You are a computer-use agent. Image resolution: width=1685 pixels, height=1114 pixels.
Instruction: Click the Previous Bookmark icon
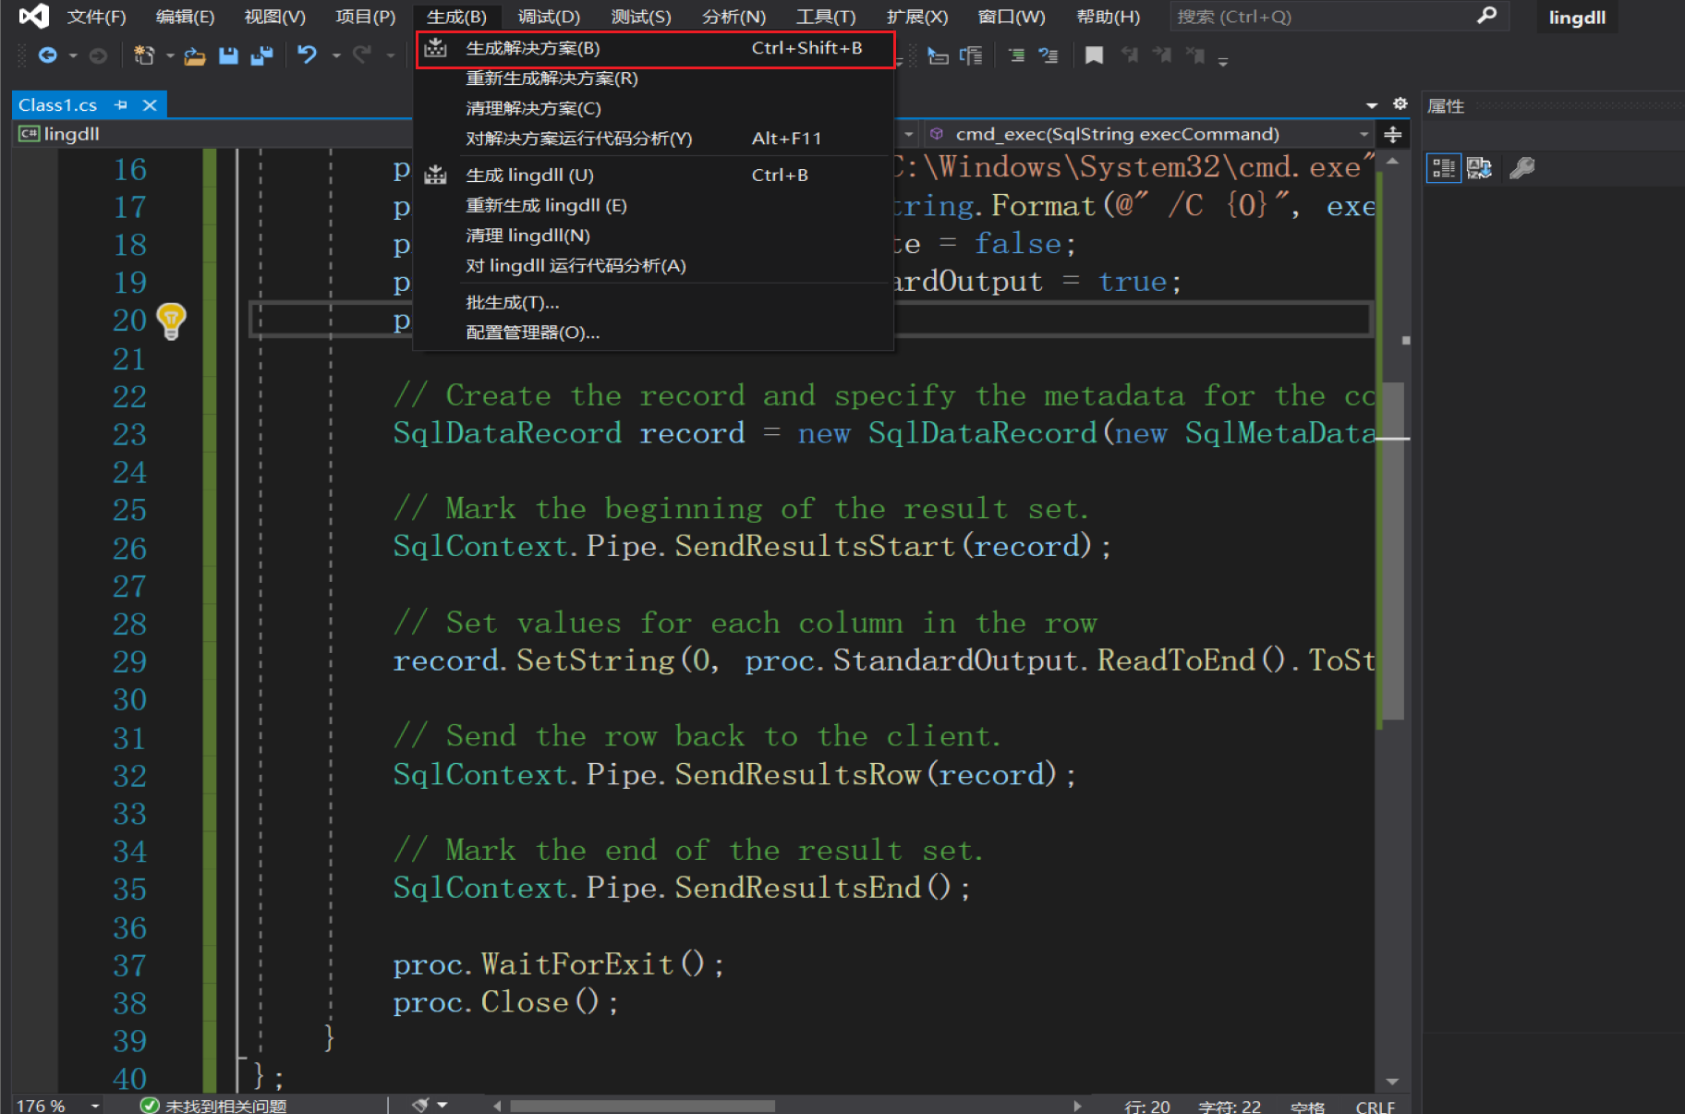(x=1129, y=55)
